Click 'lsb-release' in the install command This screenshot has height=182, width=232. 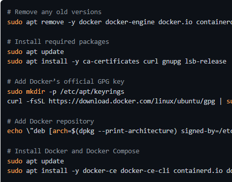(206, 62)
